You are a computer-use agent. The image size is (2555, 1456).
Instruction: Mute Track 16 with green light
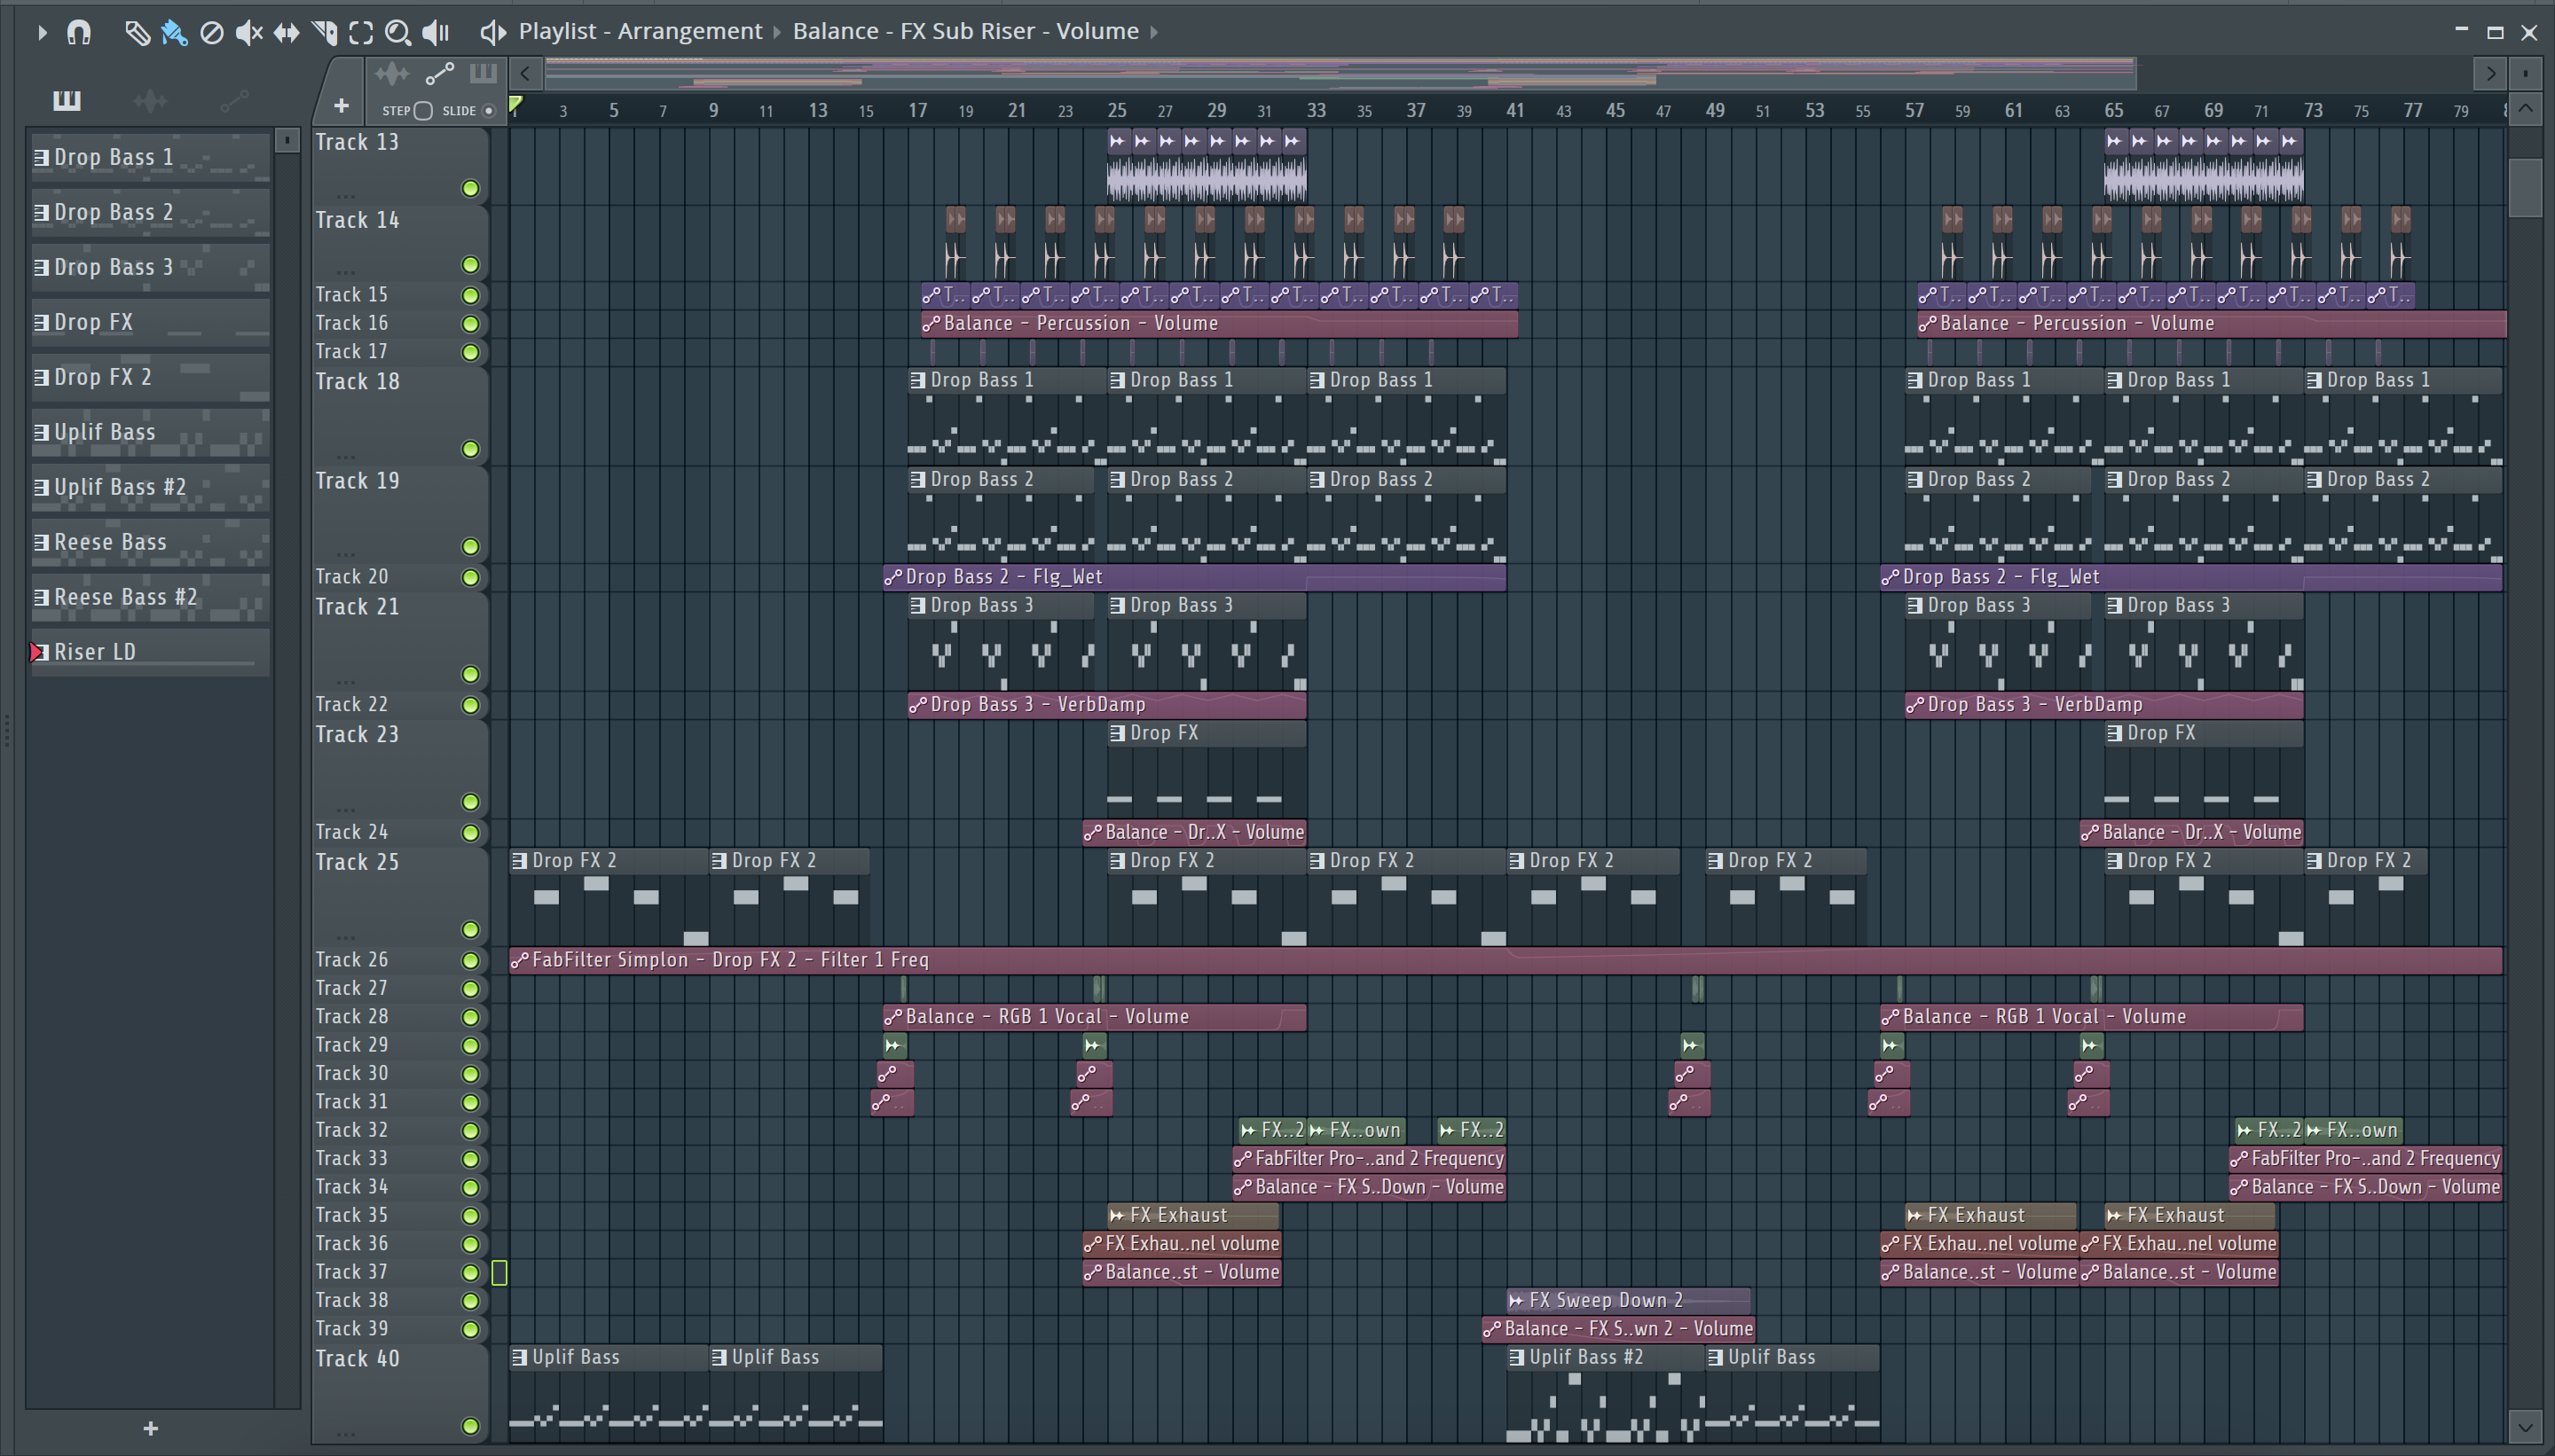pos(470,324)
